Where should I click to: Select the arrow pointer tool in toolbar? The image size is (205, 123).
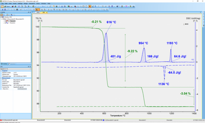[90, 6]
